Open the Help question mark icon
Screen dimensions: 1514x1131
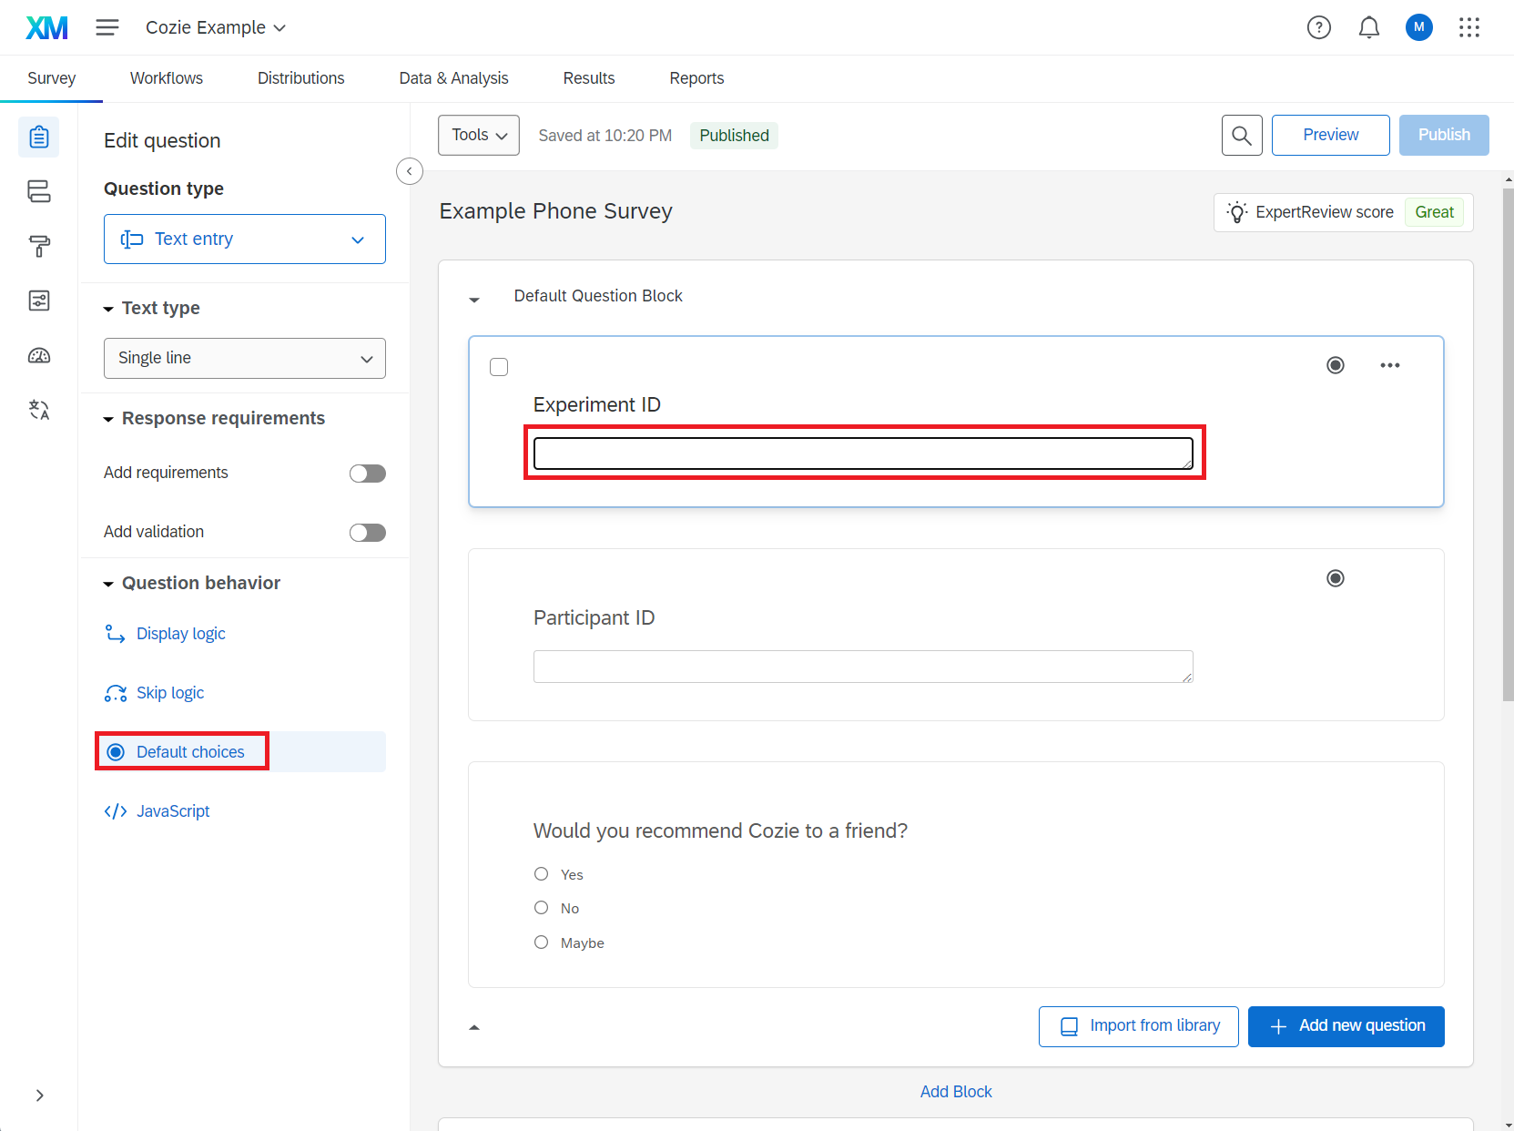(1318, 28)
